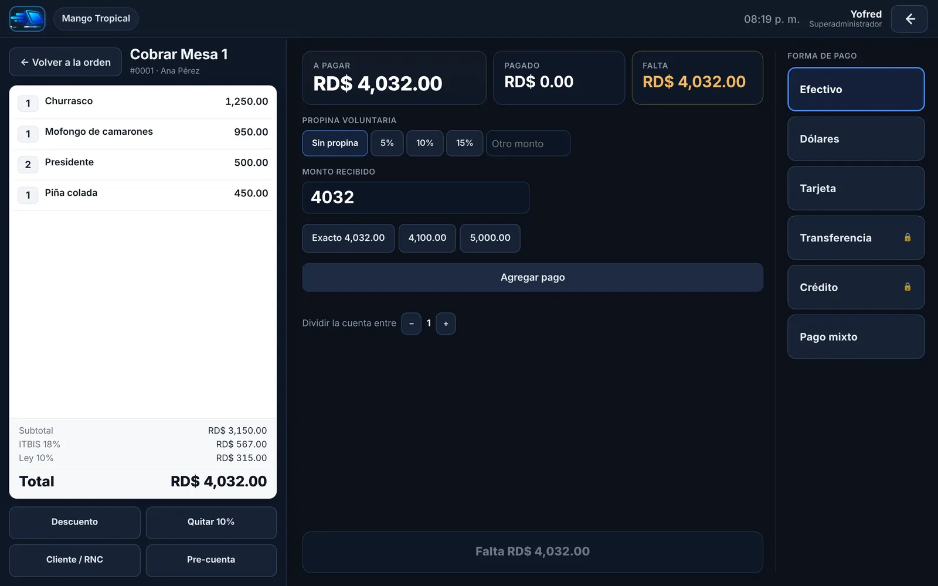Choose Dólares payment method
938x586 pixels.
[x=856, y=139]
